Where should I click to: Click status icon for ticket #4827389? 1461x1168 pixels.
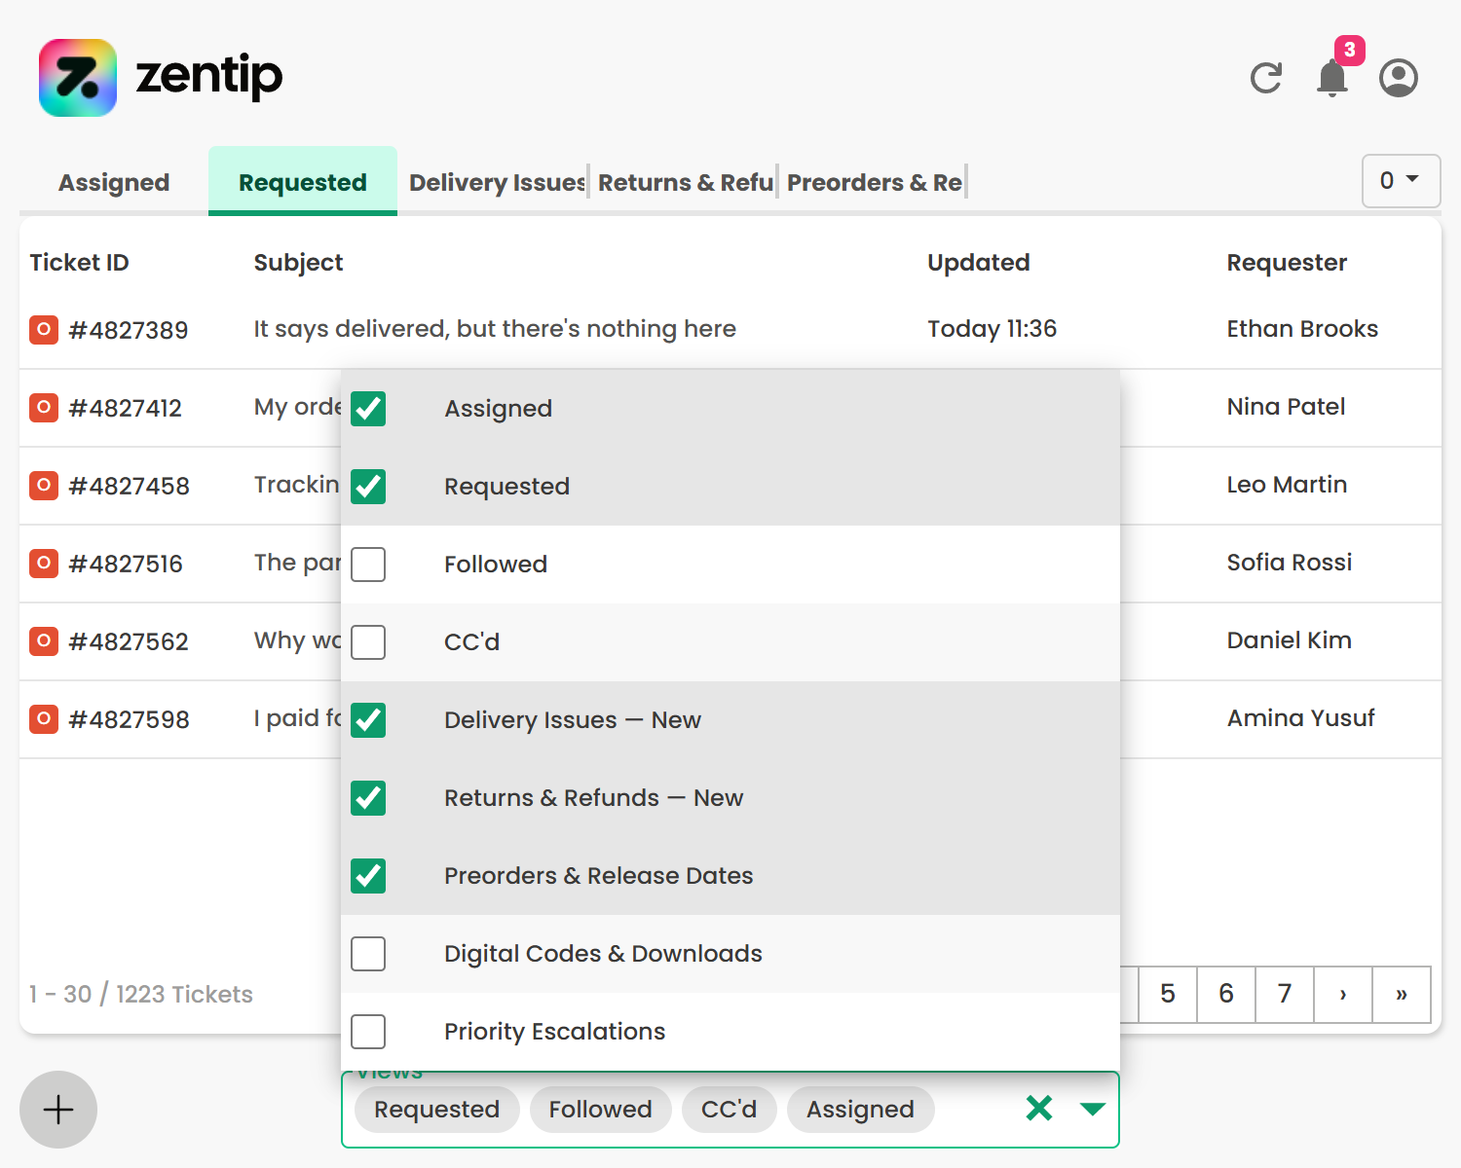coord(44,330)
